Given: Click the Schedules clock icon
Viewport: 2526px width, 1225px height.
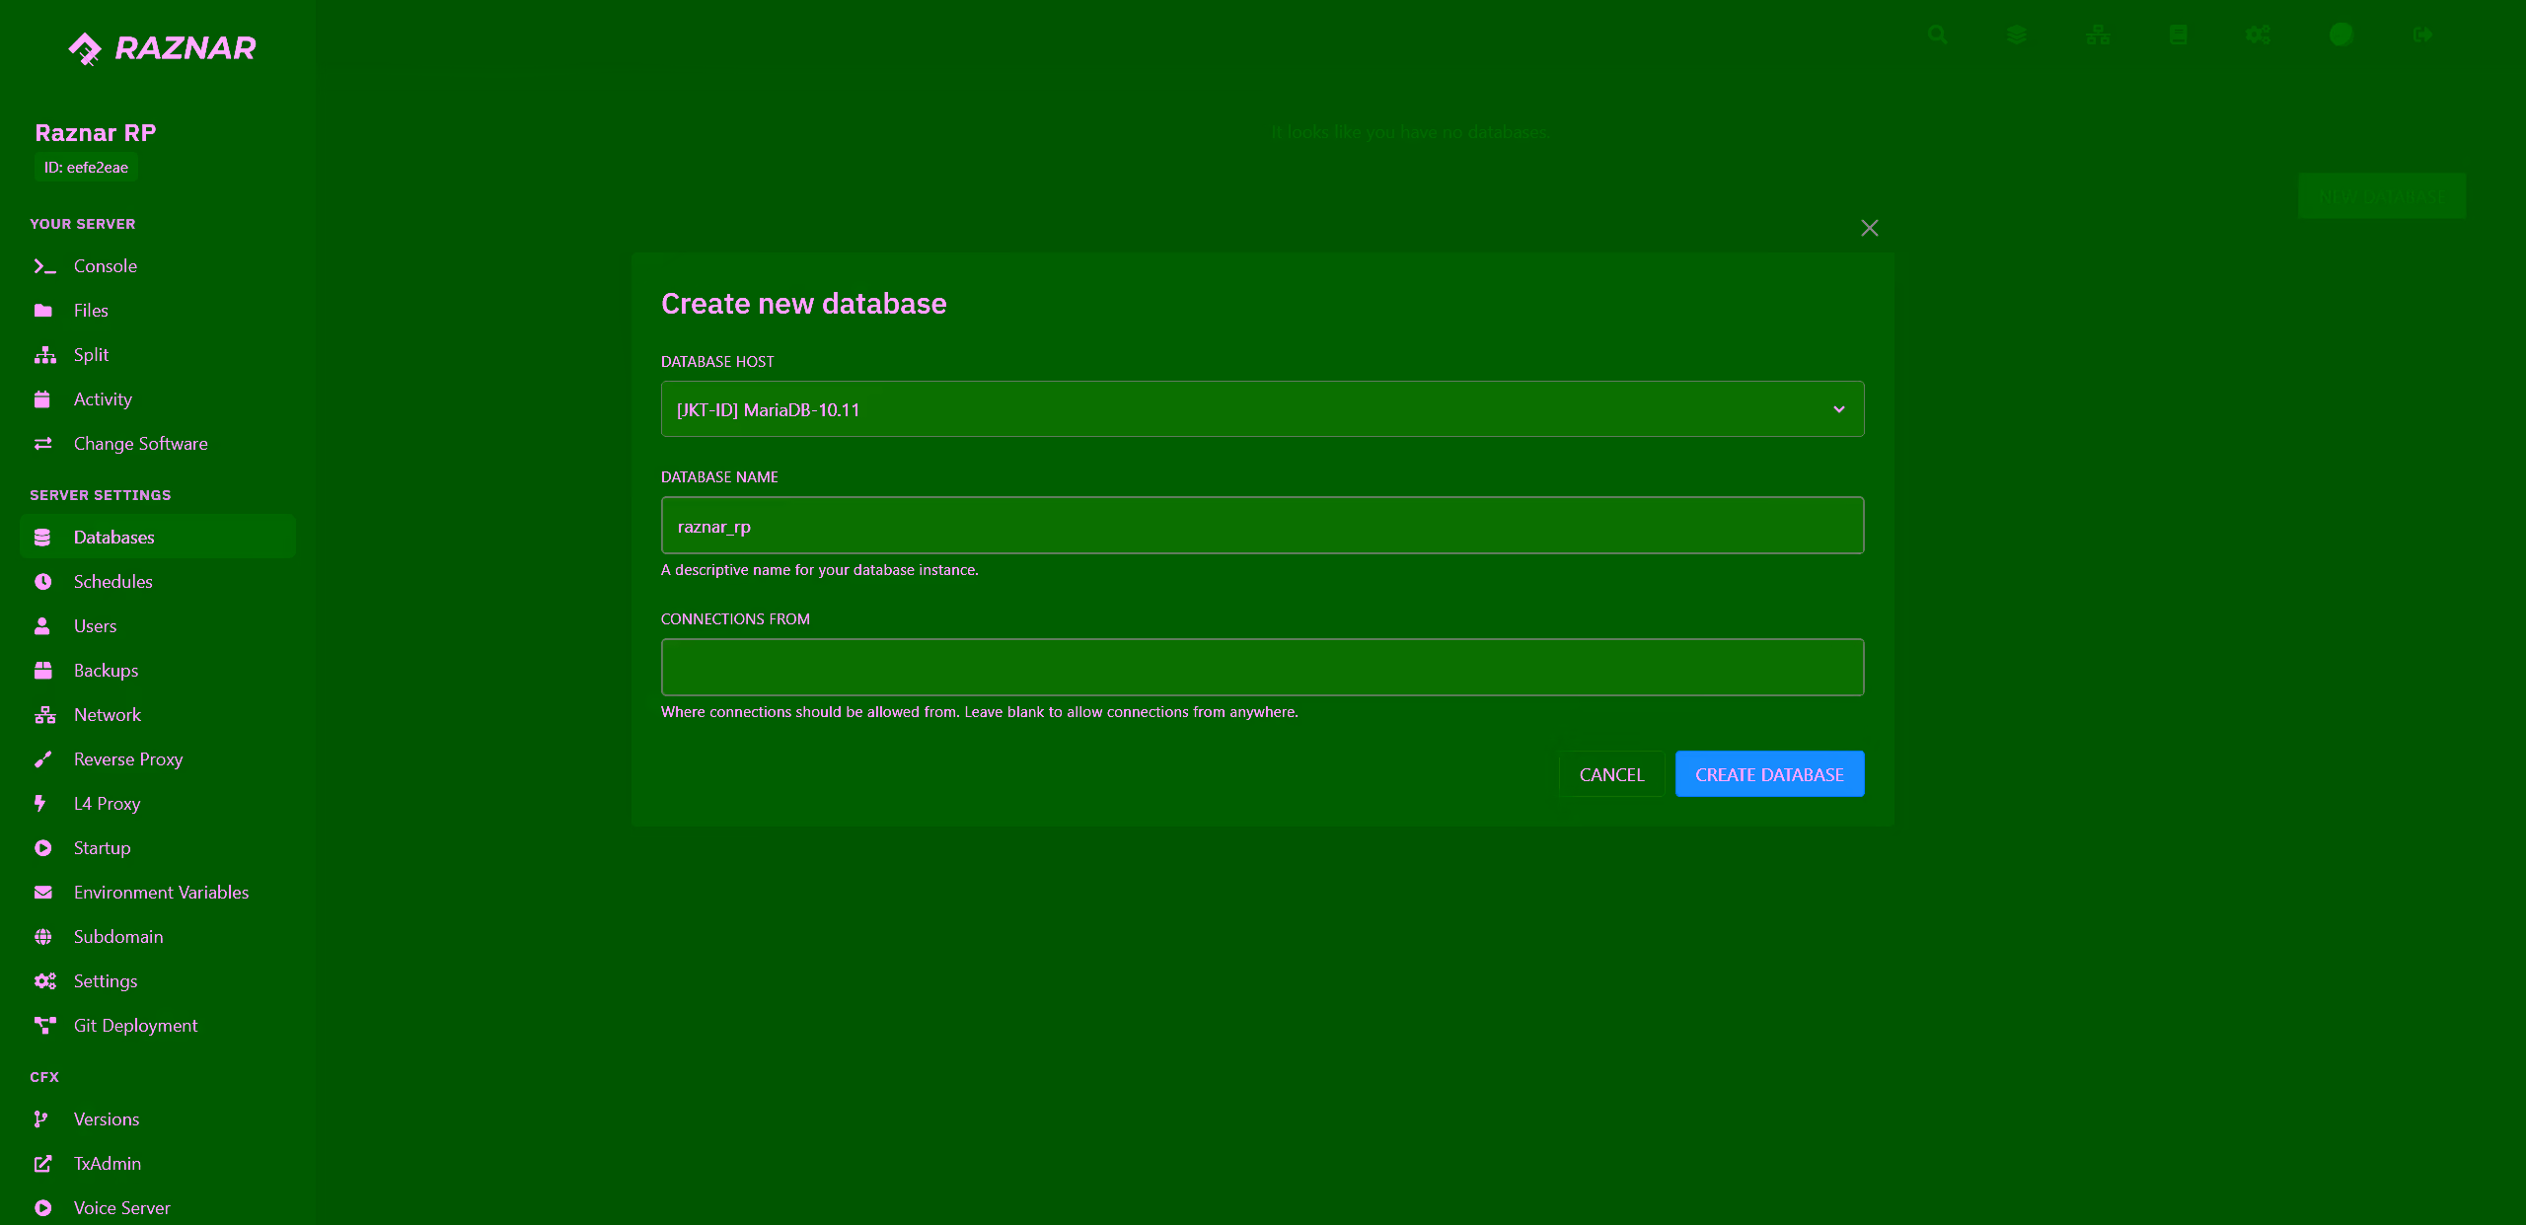Looking at the screenshot, I should point(43,582).
